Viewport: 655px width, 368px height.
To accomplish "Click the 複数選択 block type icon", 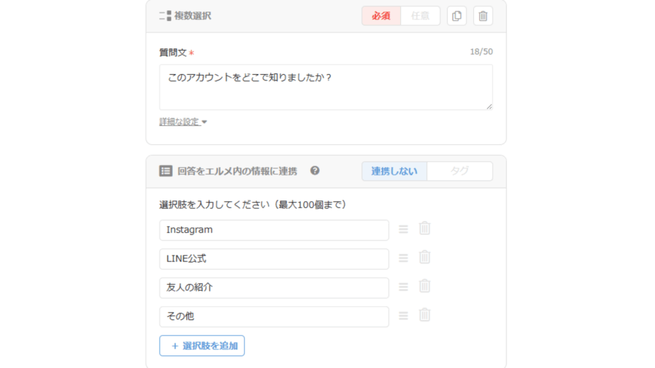I will [165, 16].
